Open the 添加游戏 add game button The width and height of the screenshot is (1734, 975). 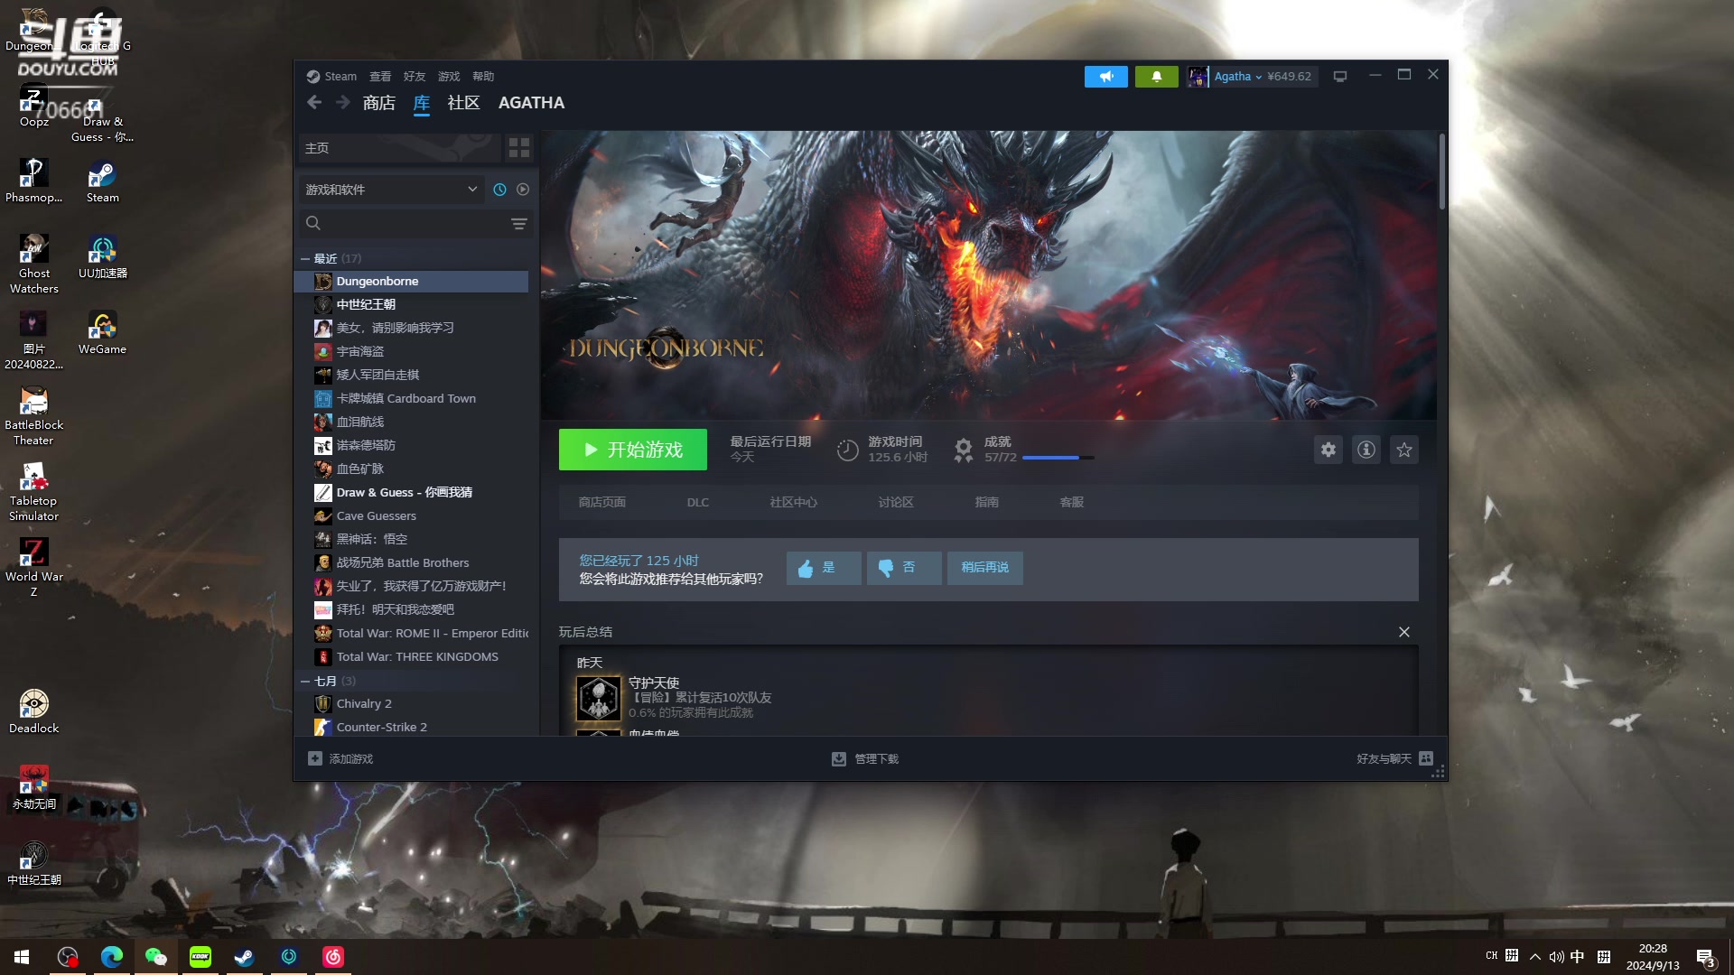point(340,759)
